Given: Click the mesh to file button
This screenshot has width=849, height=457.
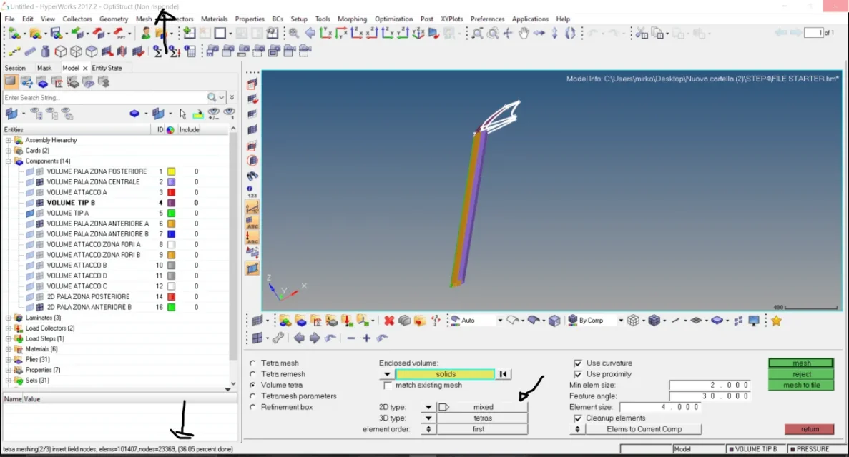Looking at the screenshot, I should pyautogui.click(x=801, y=385).
